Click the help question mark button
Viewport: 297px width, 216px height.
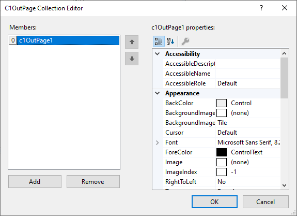tap(261, 8)
